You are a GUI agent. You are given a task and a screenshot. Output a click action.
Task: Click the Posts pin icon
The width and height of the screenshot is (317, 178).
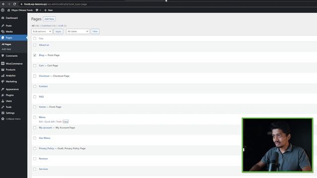point(3,26)
